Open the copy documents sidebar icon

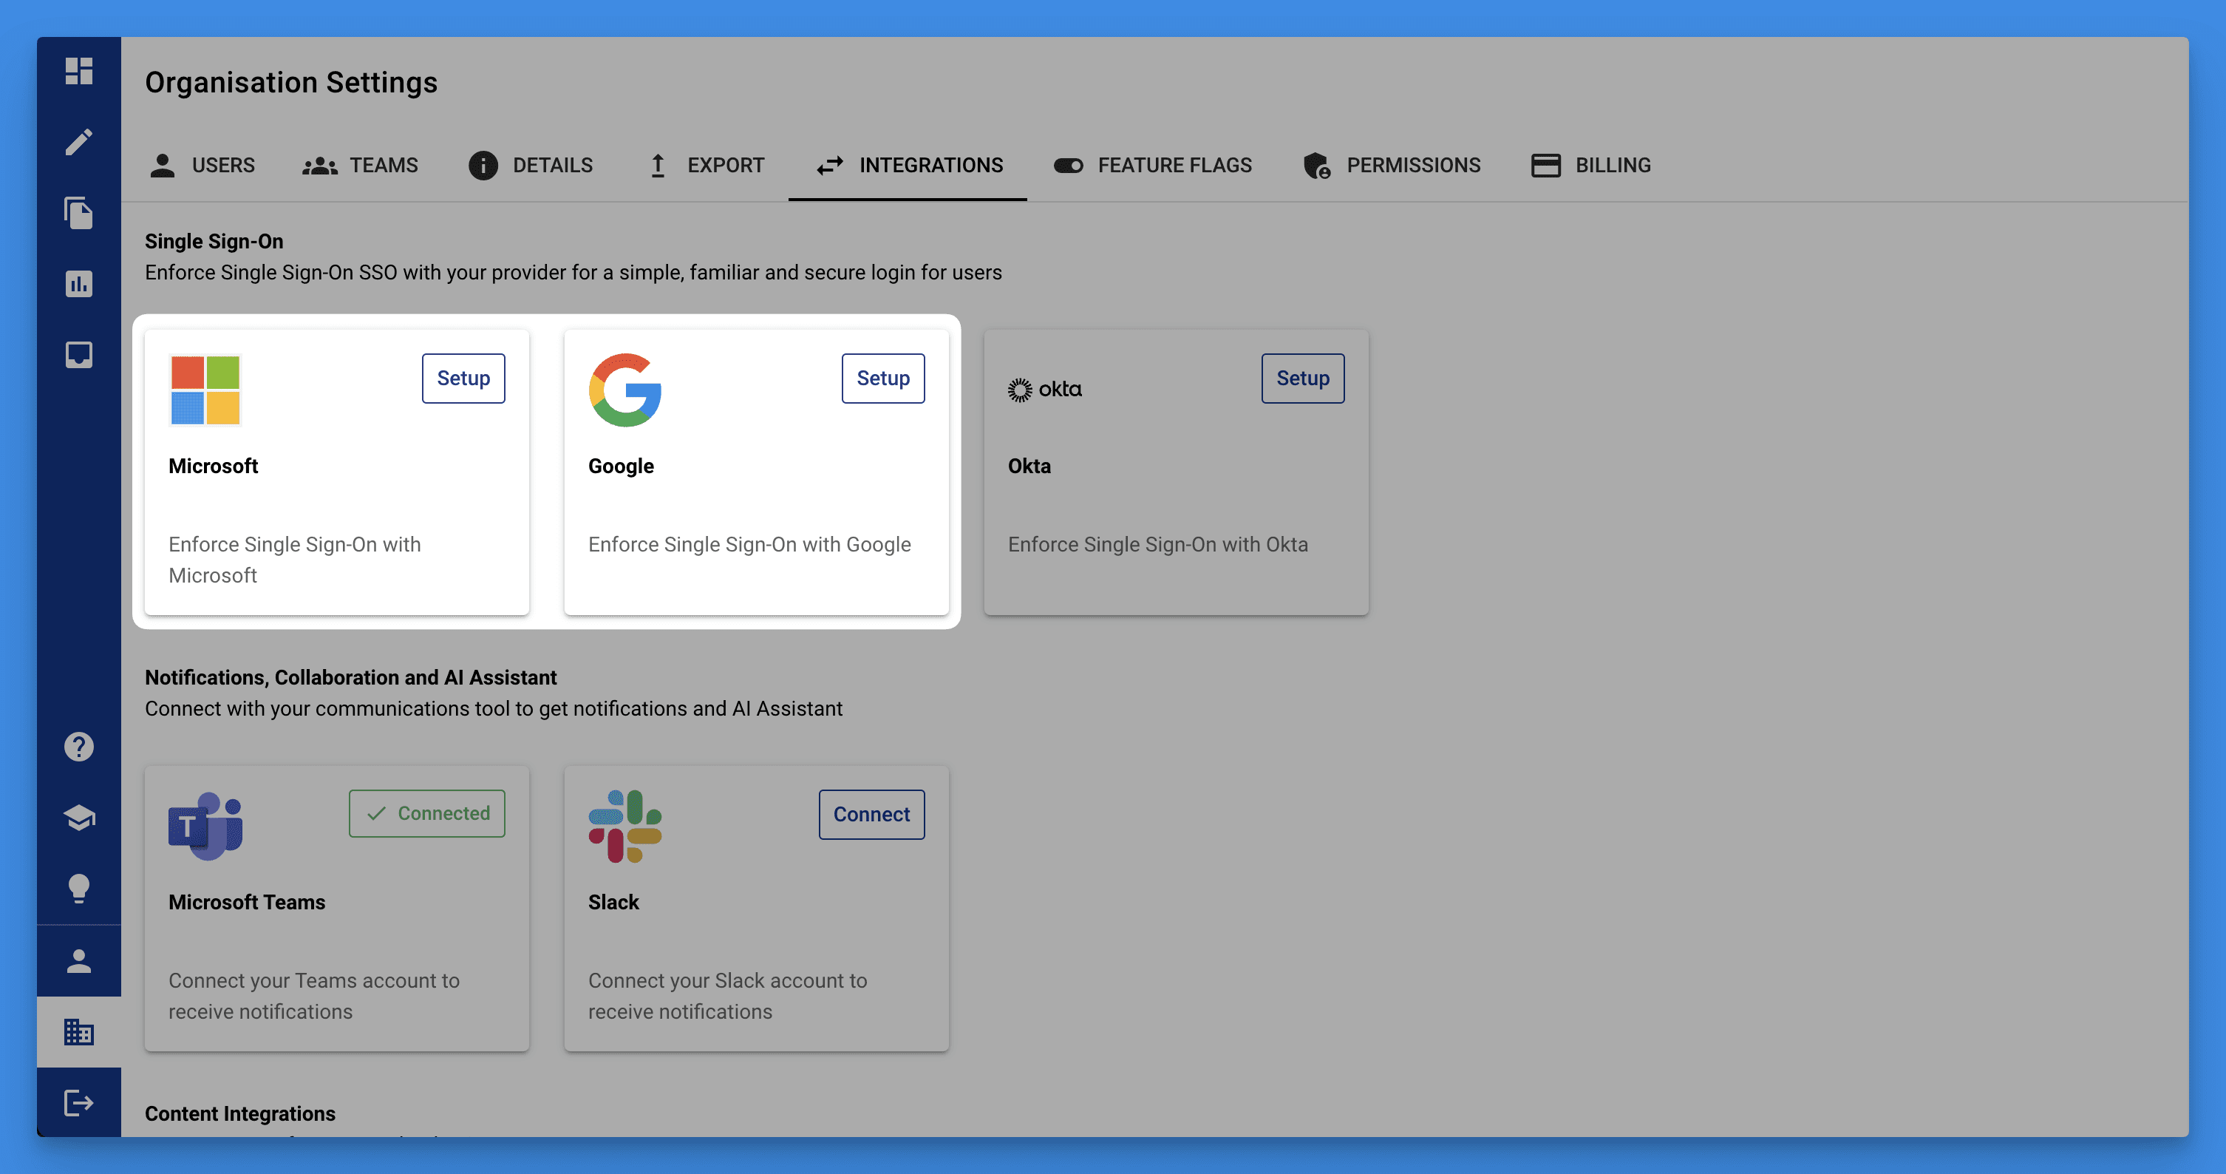[78, 213]
